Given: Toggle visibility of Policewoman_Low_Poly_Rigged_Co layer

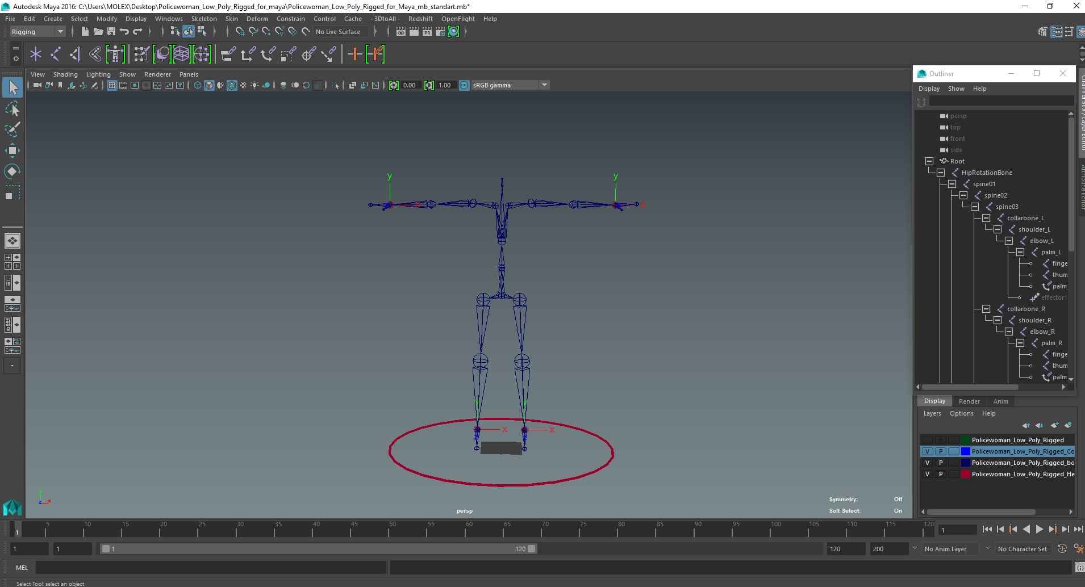Looking at the screenshot, I should pyautogui.click(x=927, y=451).
